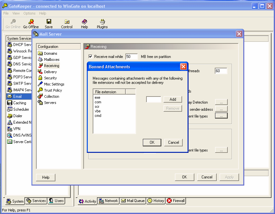Select the Delivery configuration icon
This screenshot has width=275, height=214.
click(x=40, y=72)
